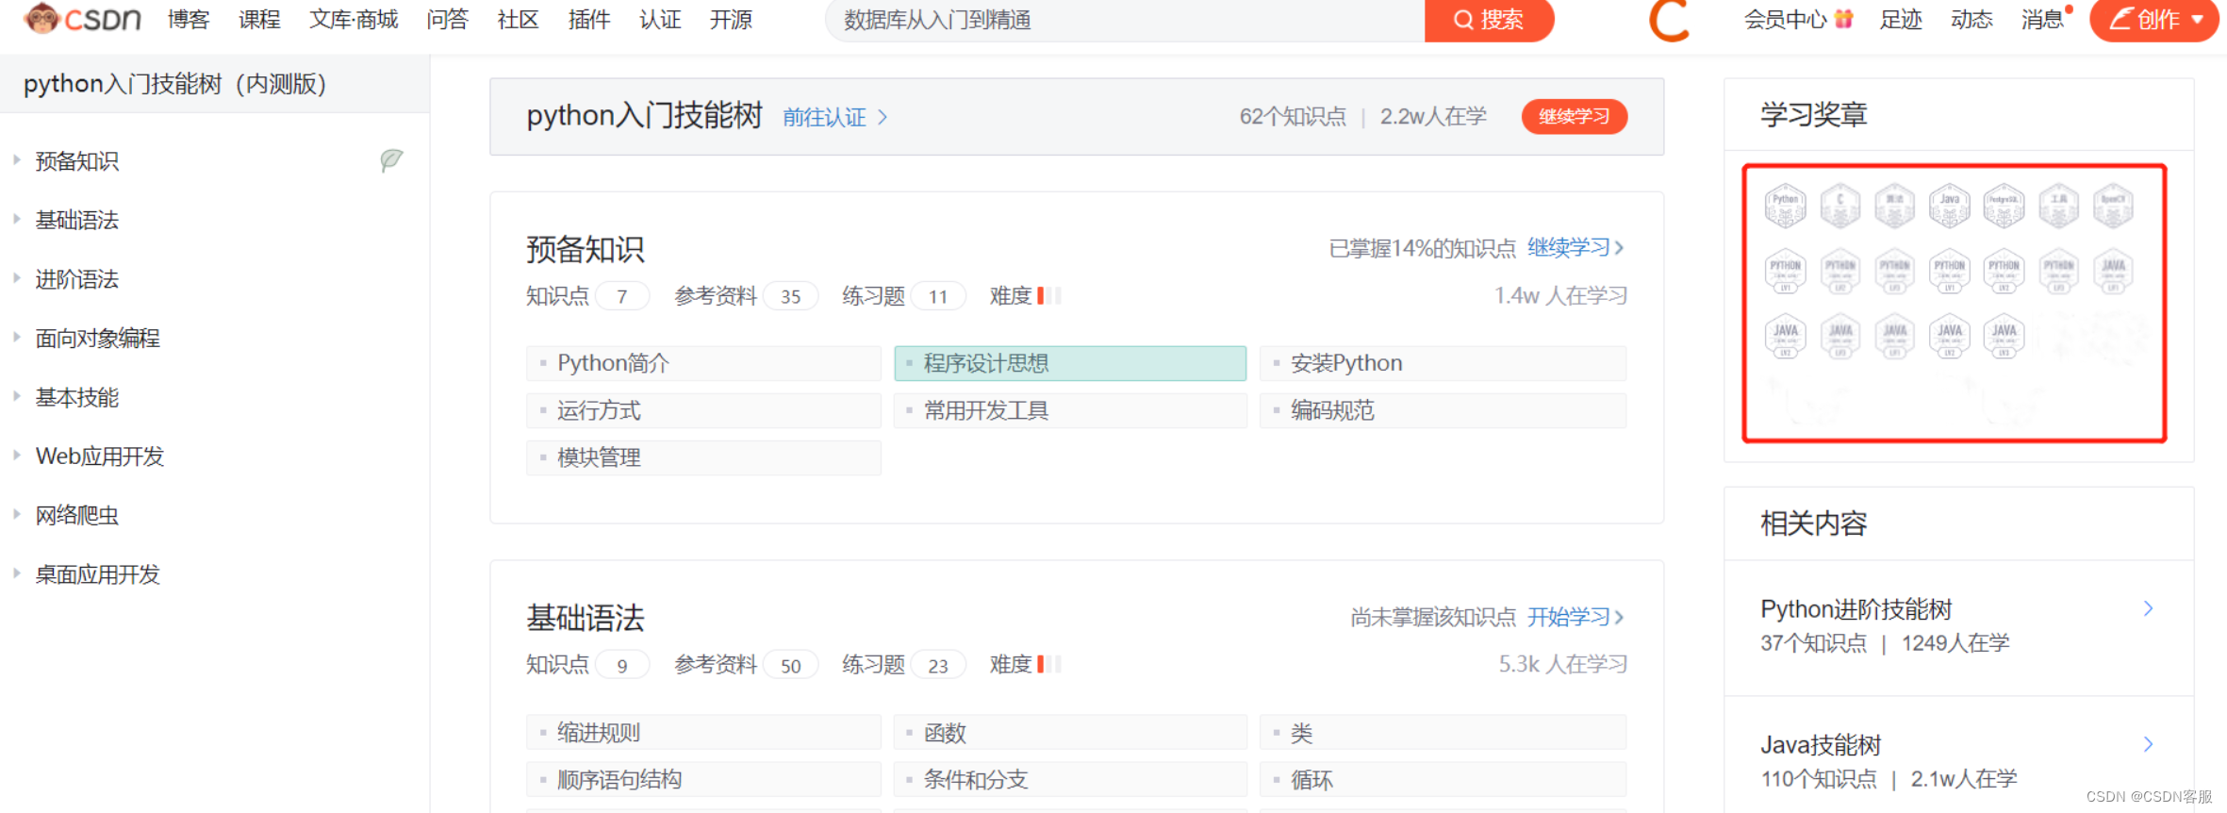Screen dimensions: 2227x813
Task: Open the 顺序语句结构 knowledge point
Action: click(x=703, y=779)
